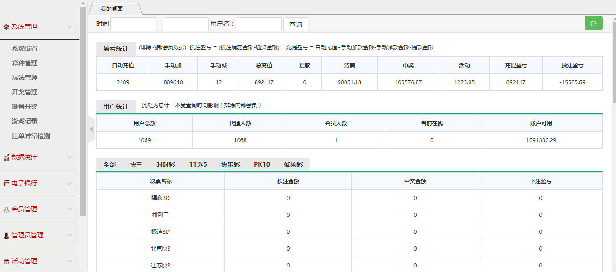Image resolution: width=616 pixels, height=272 pixels.
Task: Open 设置开奖 in the sidebar
Action: point(25,107)
